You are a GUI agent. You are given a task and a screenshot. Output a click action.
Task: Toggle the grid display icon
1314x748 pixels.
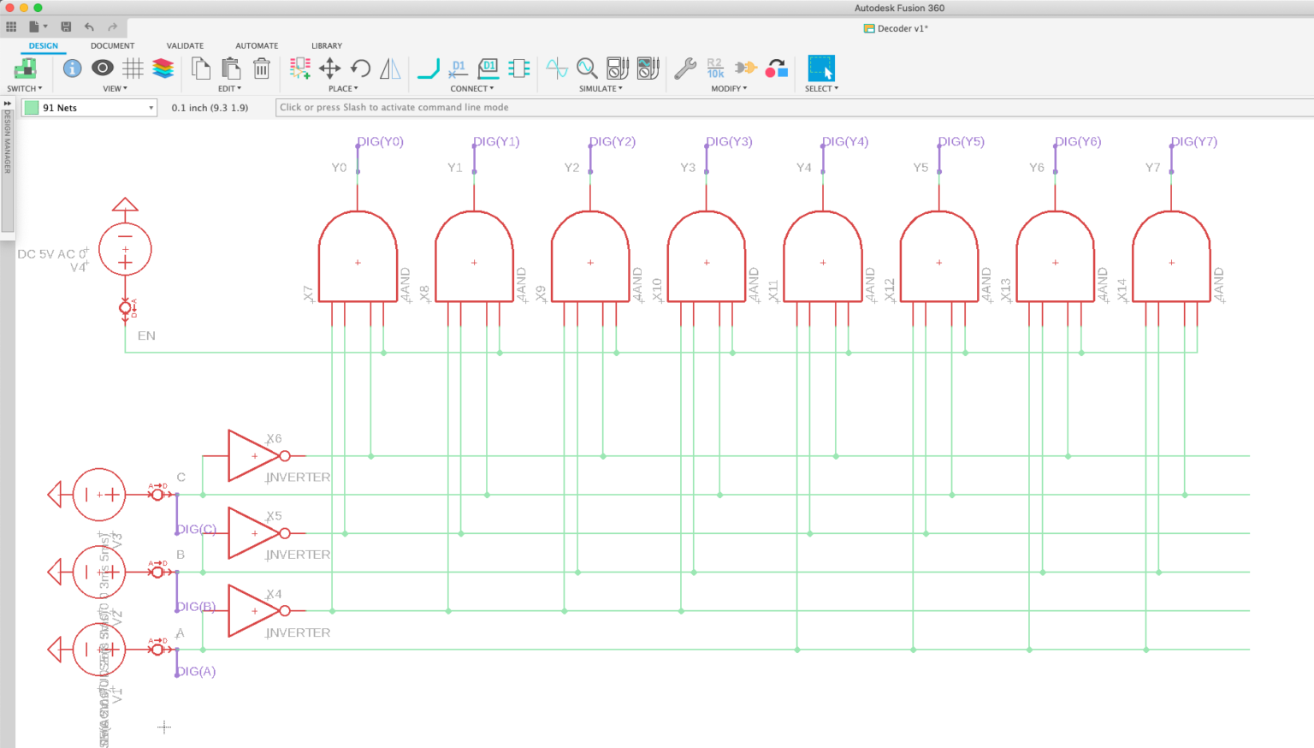(x=133, y=68)
